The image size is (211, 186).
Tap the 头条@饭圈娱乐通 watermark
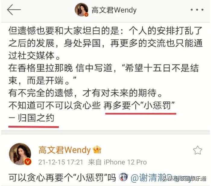click(184, 178)
